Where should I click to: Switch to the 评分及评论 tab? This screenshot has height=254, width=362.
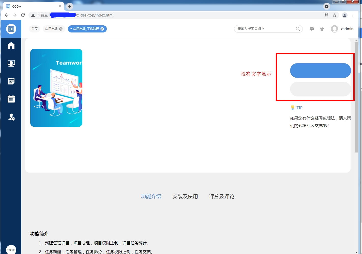[x=222, y=196]
